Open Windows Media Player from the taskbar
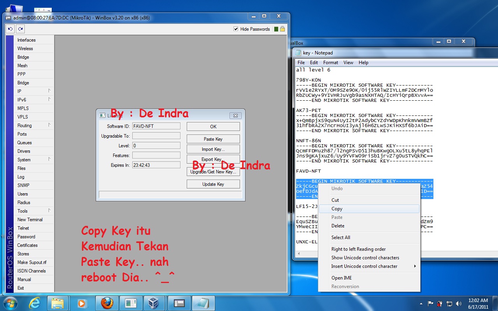This screenshot has width=498, height=311. (x=82, y=303)
